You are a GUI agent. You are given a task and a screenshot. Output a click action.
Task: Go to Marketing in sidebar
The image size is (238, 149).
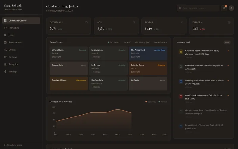[x=21, y=28]
